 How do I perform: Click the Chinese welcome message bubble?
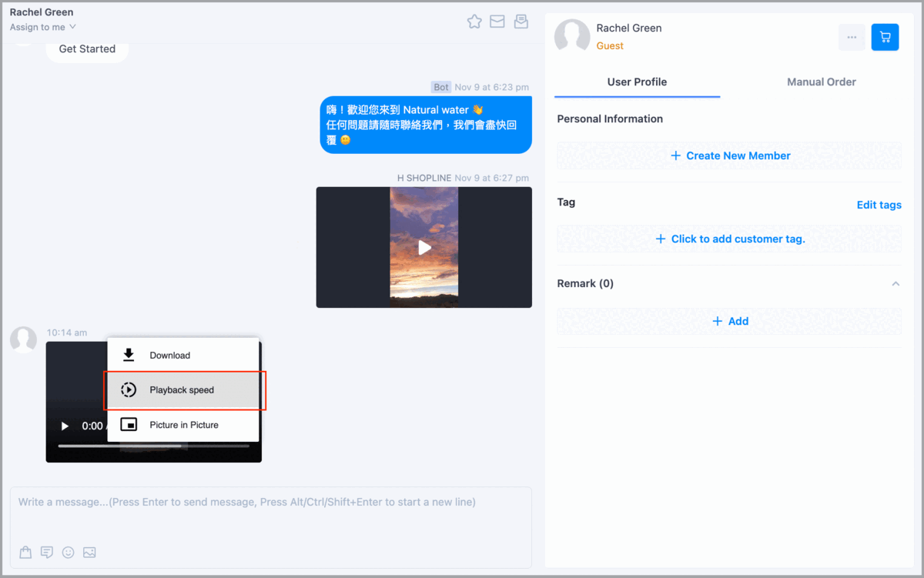(425, 125)
